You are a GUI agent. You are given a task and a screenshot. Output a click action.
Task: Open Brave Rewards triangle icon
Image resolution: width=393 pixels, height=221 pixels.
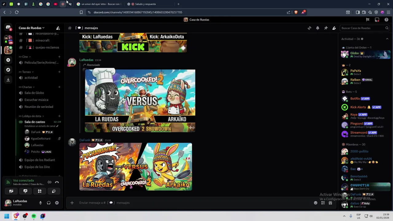click(303, 12)
